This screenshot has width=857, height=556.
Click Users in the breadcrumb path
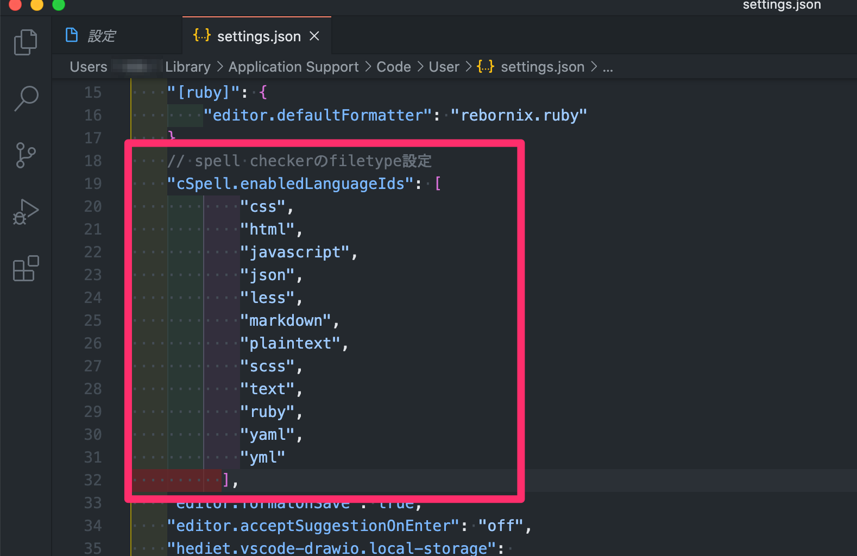pyautogui.click(x=89, y=67)
